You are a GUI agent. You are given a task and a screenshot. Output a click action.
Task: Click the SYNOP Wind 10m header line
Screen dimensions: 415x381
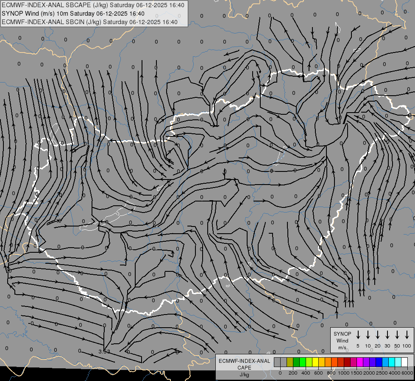73,14
